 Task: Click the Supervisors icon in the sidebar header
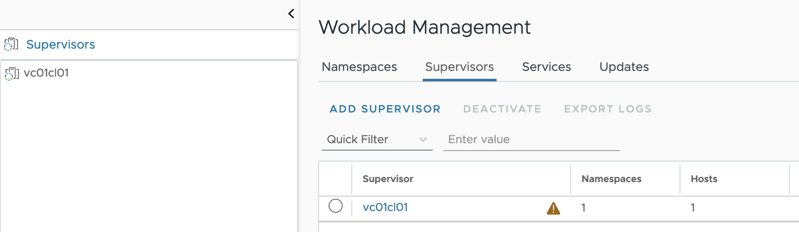point(11,44)
